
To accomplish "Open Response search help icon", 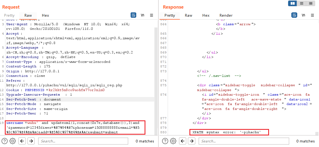I will (166, 141).
